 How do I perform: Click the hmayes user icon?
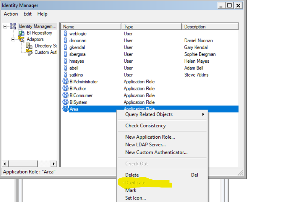click(65, 61)
